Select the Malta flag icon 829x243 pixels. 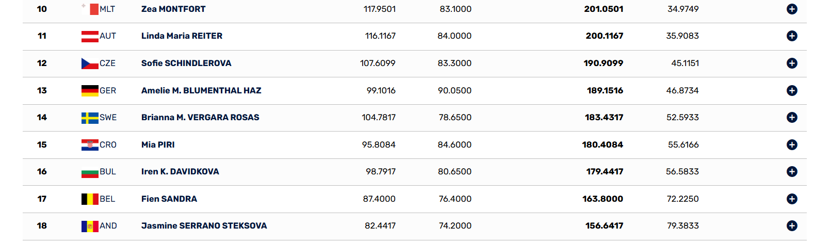pyautogui.click(x=90, y=9)
